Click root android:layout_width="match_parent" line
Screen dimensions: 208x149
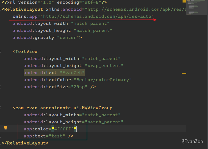tap(61, 23)
